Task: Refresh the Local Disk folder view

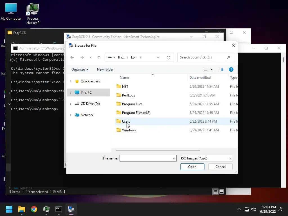Action: coord(168,57)
